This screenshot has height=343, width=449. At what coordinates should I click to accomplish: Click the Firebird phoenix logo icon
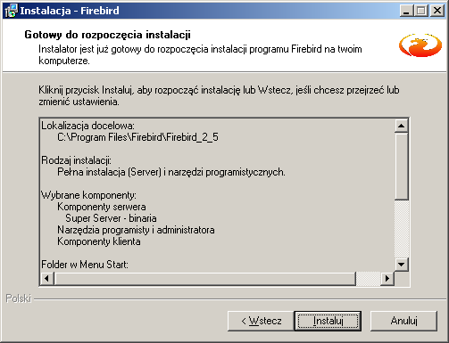(x=420, y=45)
